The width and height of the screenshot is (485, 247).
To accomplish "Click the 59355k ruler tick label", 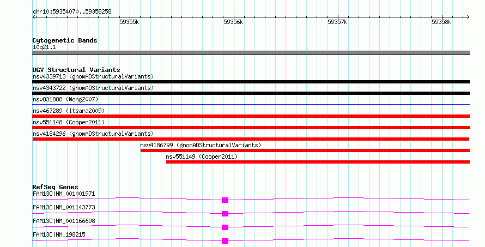I will click(x=129, y=22).
